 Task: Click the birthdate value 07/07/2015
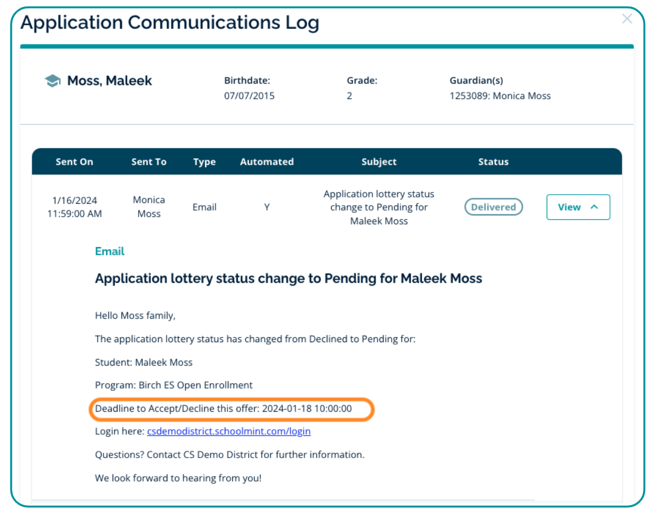click(x=249, y=96)
